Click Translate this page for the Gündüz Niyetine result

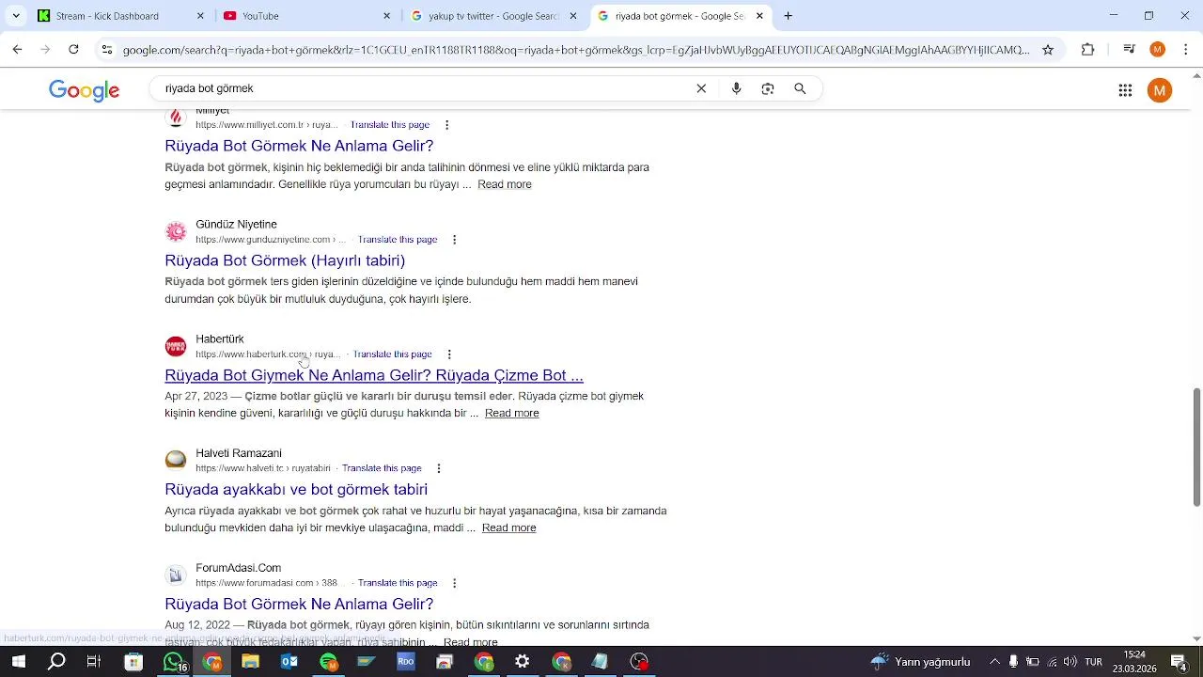pos(398,240)
